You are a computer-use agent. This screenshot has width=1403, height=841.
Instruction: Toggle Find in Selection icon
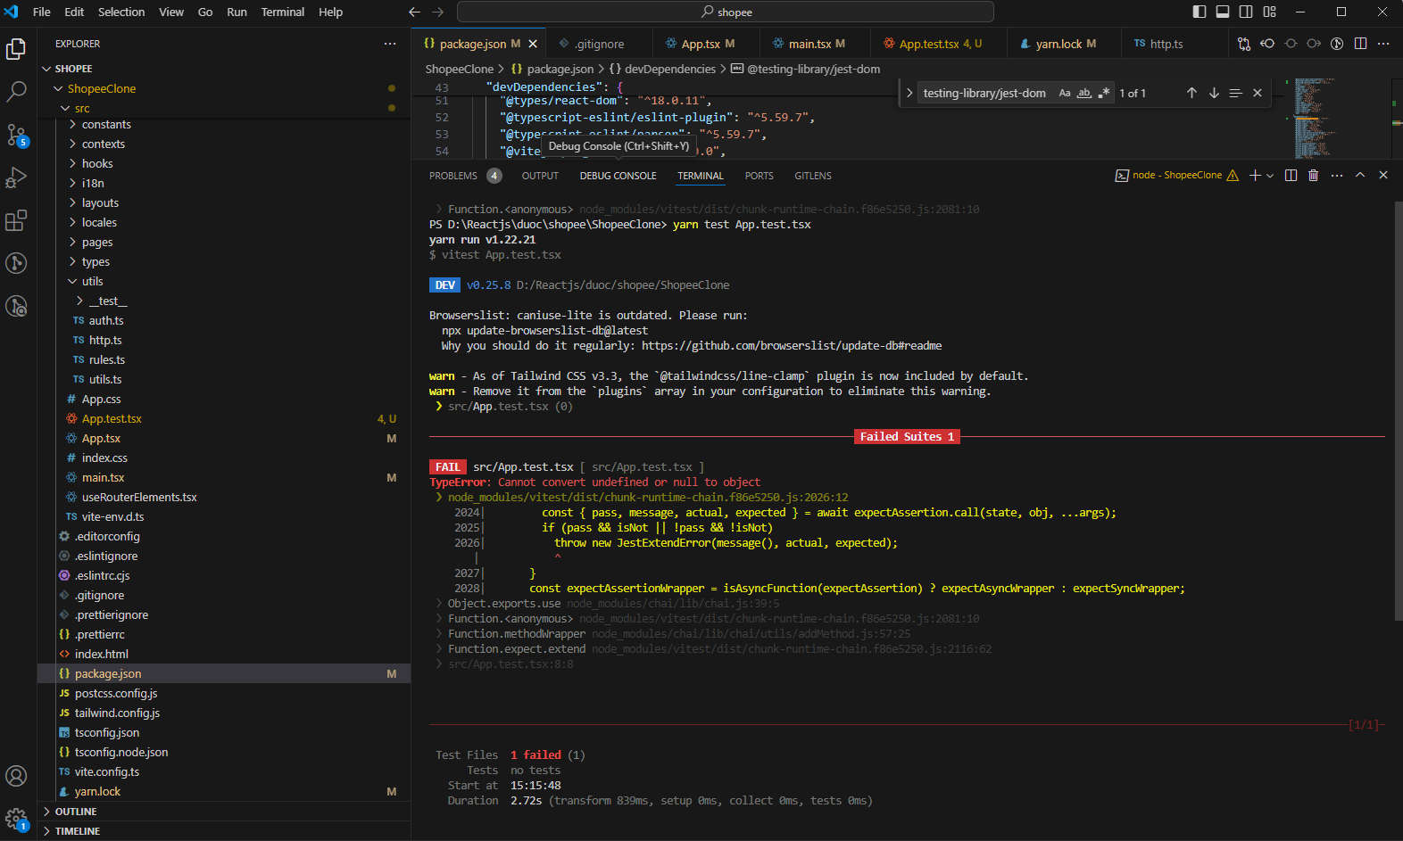click(1235, 93)
